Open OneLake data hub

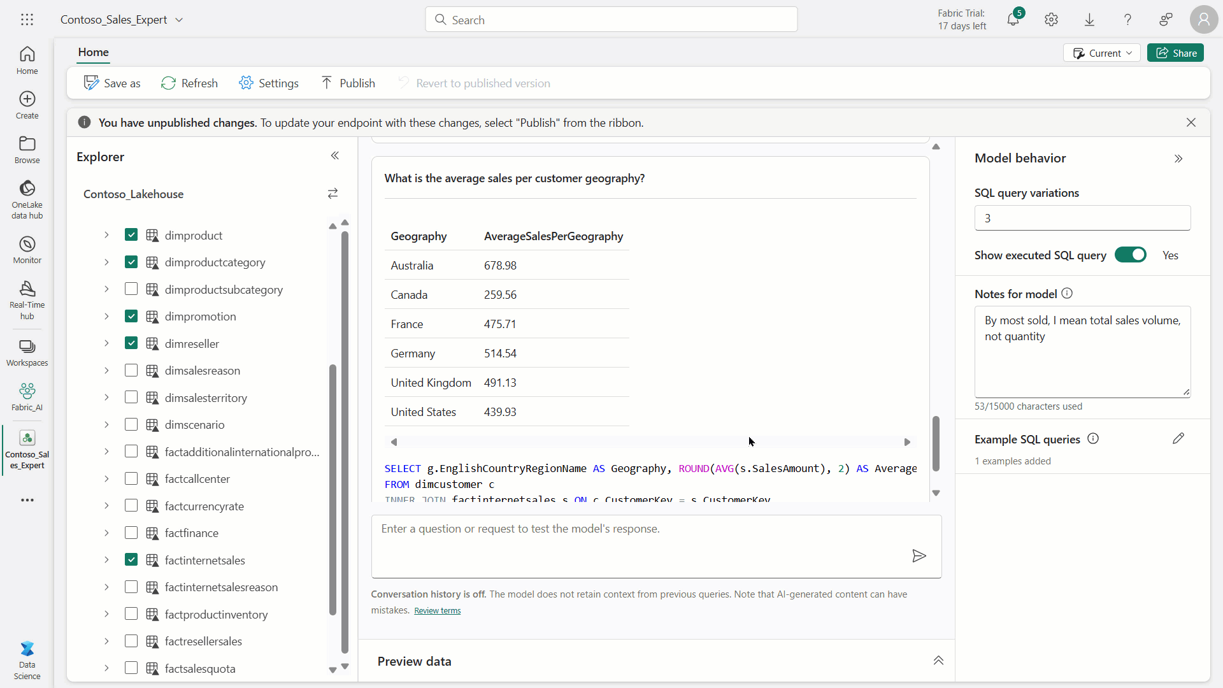pyautogui.click(x=27, y=199)
